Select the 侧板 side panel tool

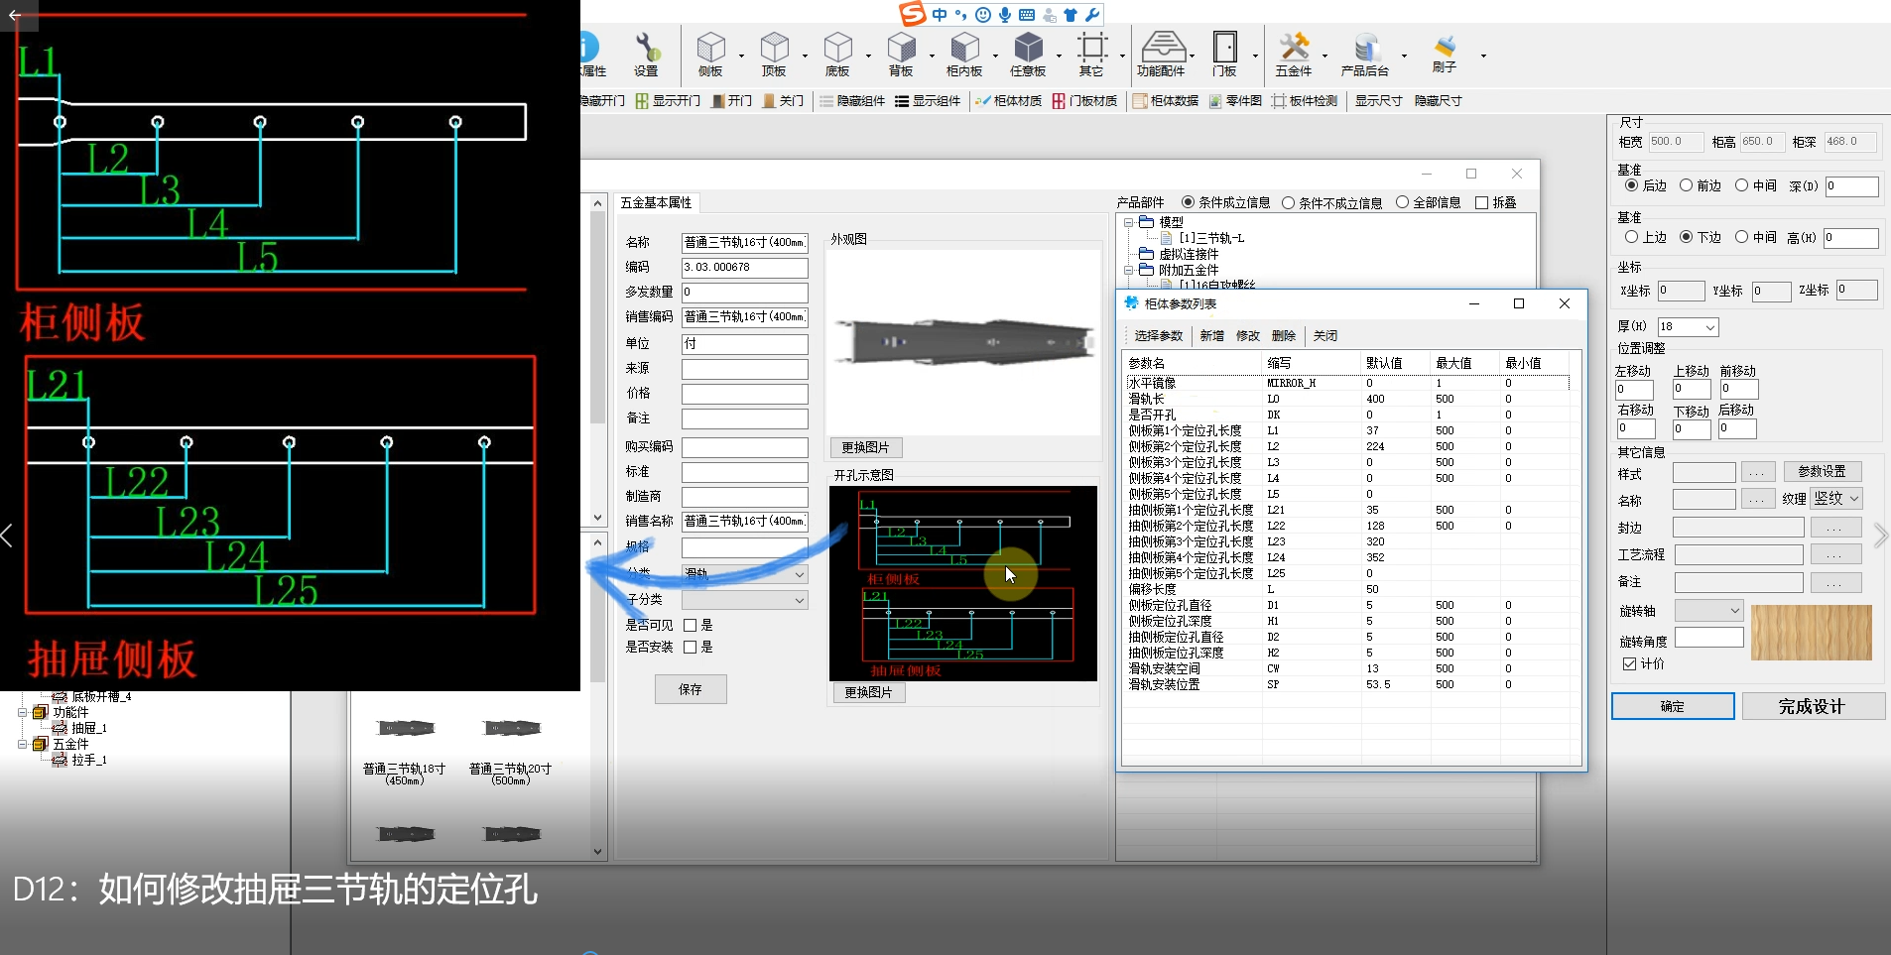(710, 54)
